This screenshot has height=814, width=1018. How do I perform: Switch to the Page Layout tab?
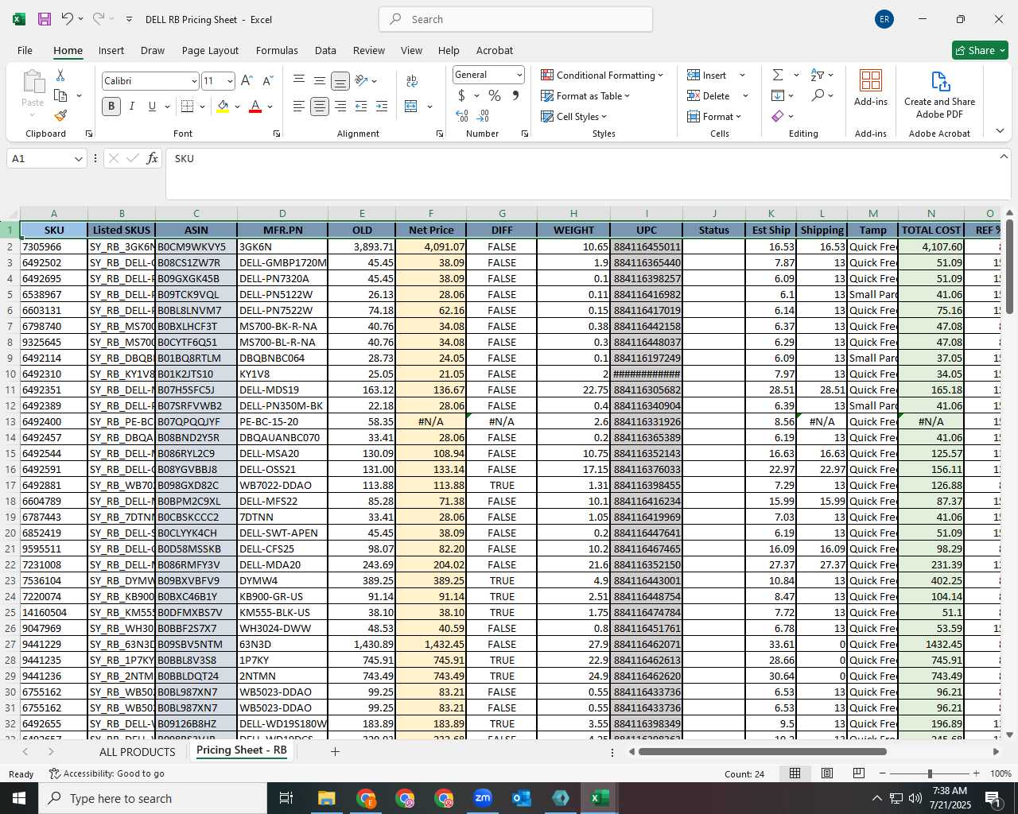click(210, 50)
